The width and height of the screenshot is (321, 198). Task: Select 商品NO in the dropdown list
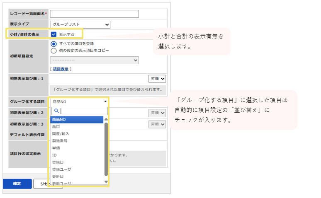click(77, 120)
